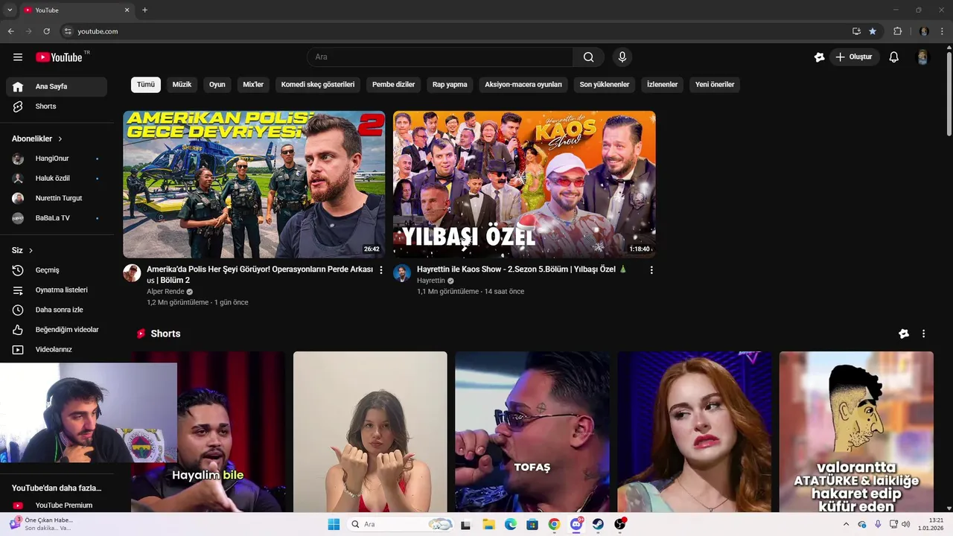Open Hayrettin ile Kaos Show title
The width and height of the screenshot is (953, 536).
point(522,269)
